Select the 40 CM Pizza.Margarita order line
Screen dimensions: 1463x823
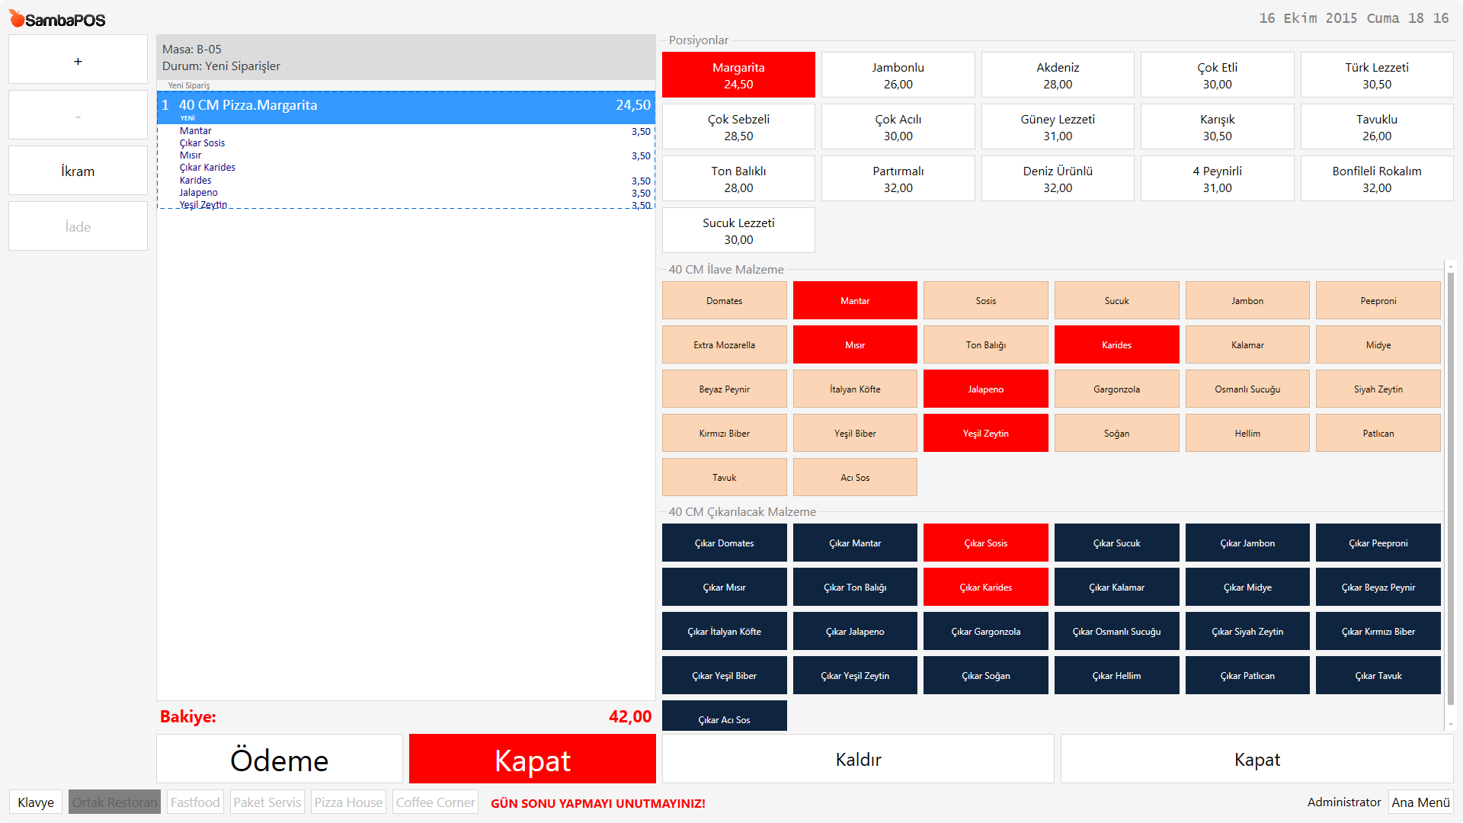click(405, 105)
